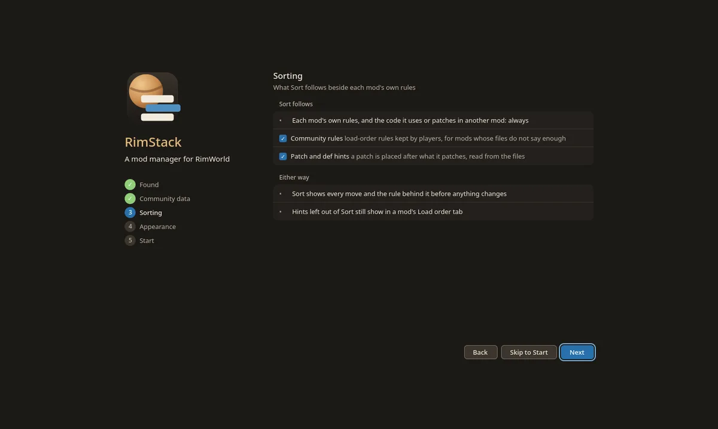
Task: Click the RimStack title text
Action: coord(153,142)
